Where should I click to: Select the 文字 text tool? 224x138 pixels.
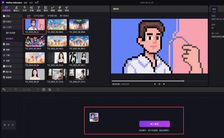tap(24, 9)
